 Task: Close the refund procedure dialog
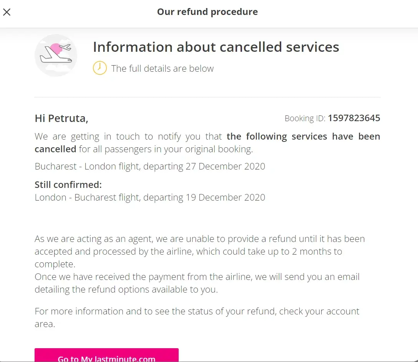[x=7, y=12]
